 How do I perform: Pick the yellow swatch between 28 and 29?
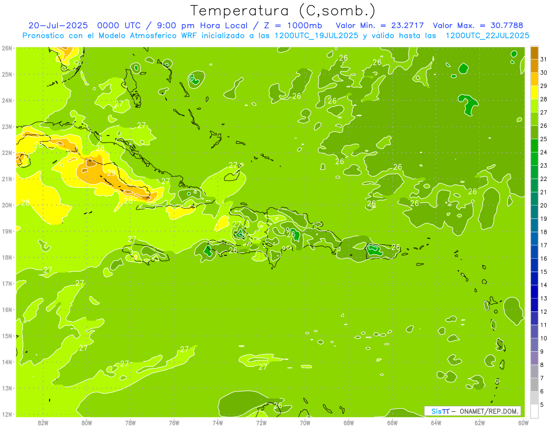[534, 93]
